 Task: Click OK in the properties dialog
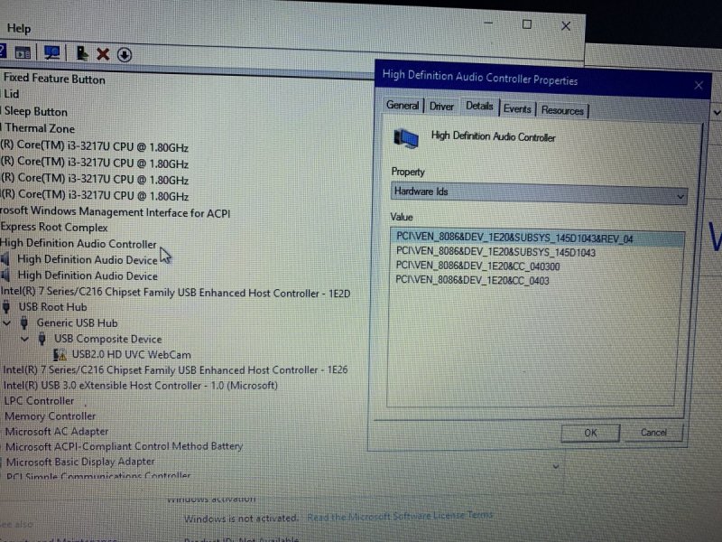(590, 433)
